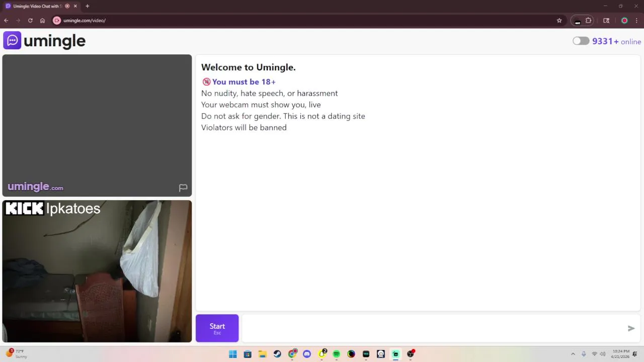Open the notifications bell in tray
This screenshot has width=644, height=362.
coord(635,354)
